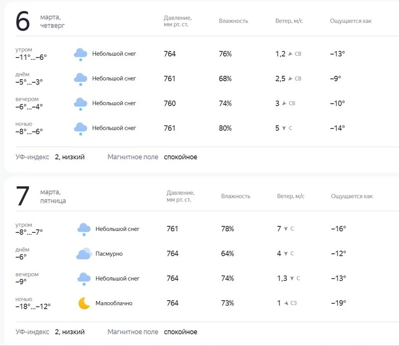Image resolution: width=399 pixels, height=346 pixels.
Task: Click snow icon for March 7 morning
Action: [84, 229]
